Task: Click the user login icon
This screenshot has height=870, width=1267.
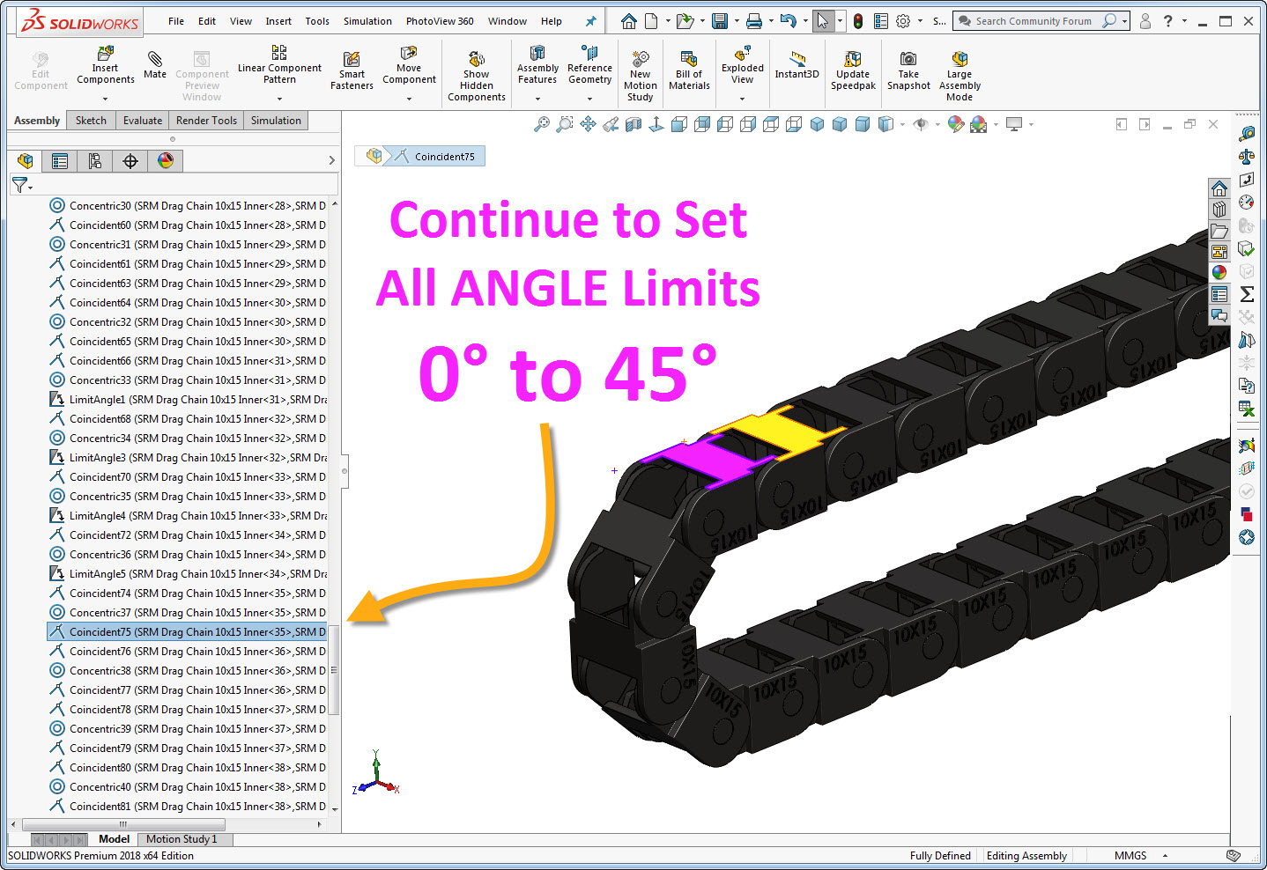Action: (x=1145, y=21)
